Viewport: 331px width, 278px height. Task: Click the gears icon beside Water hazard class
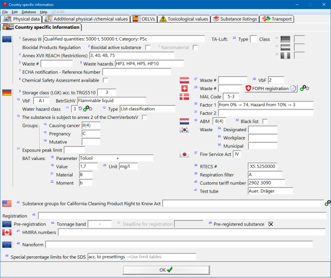tap(87, 109)
